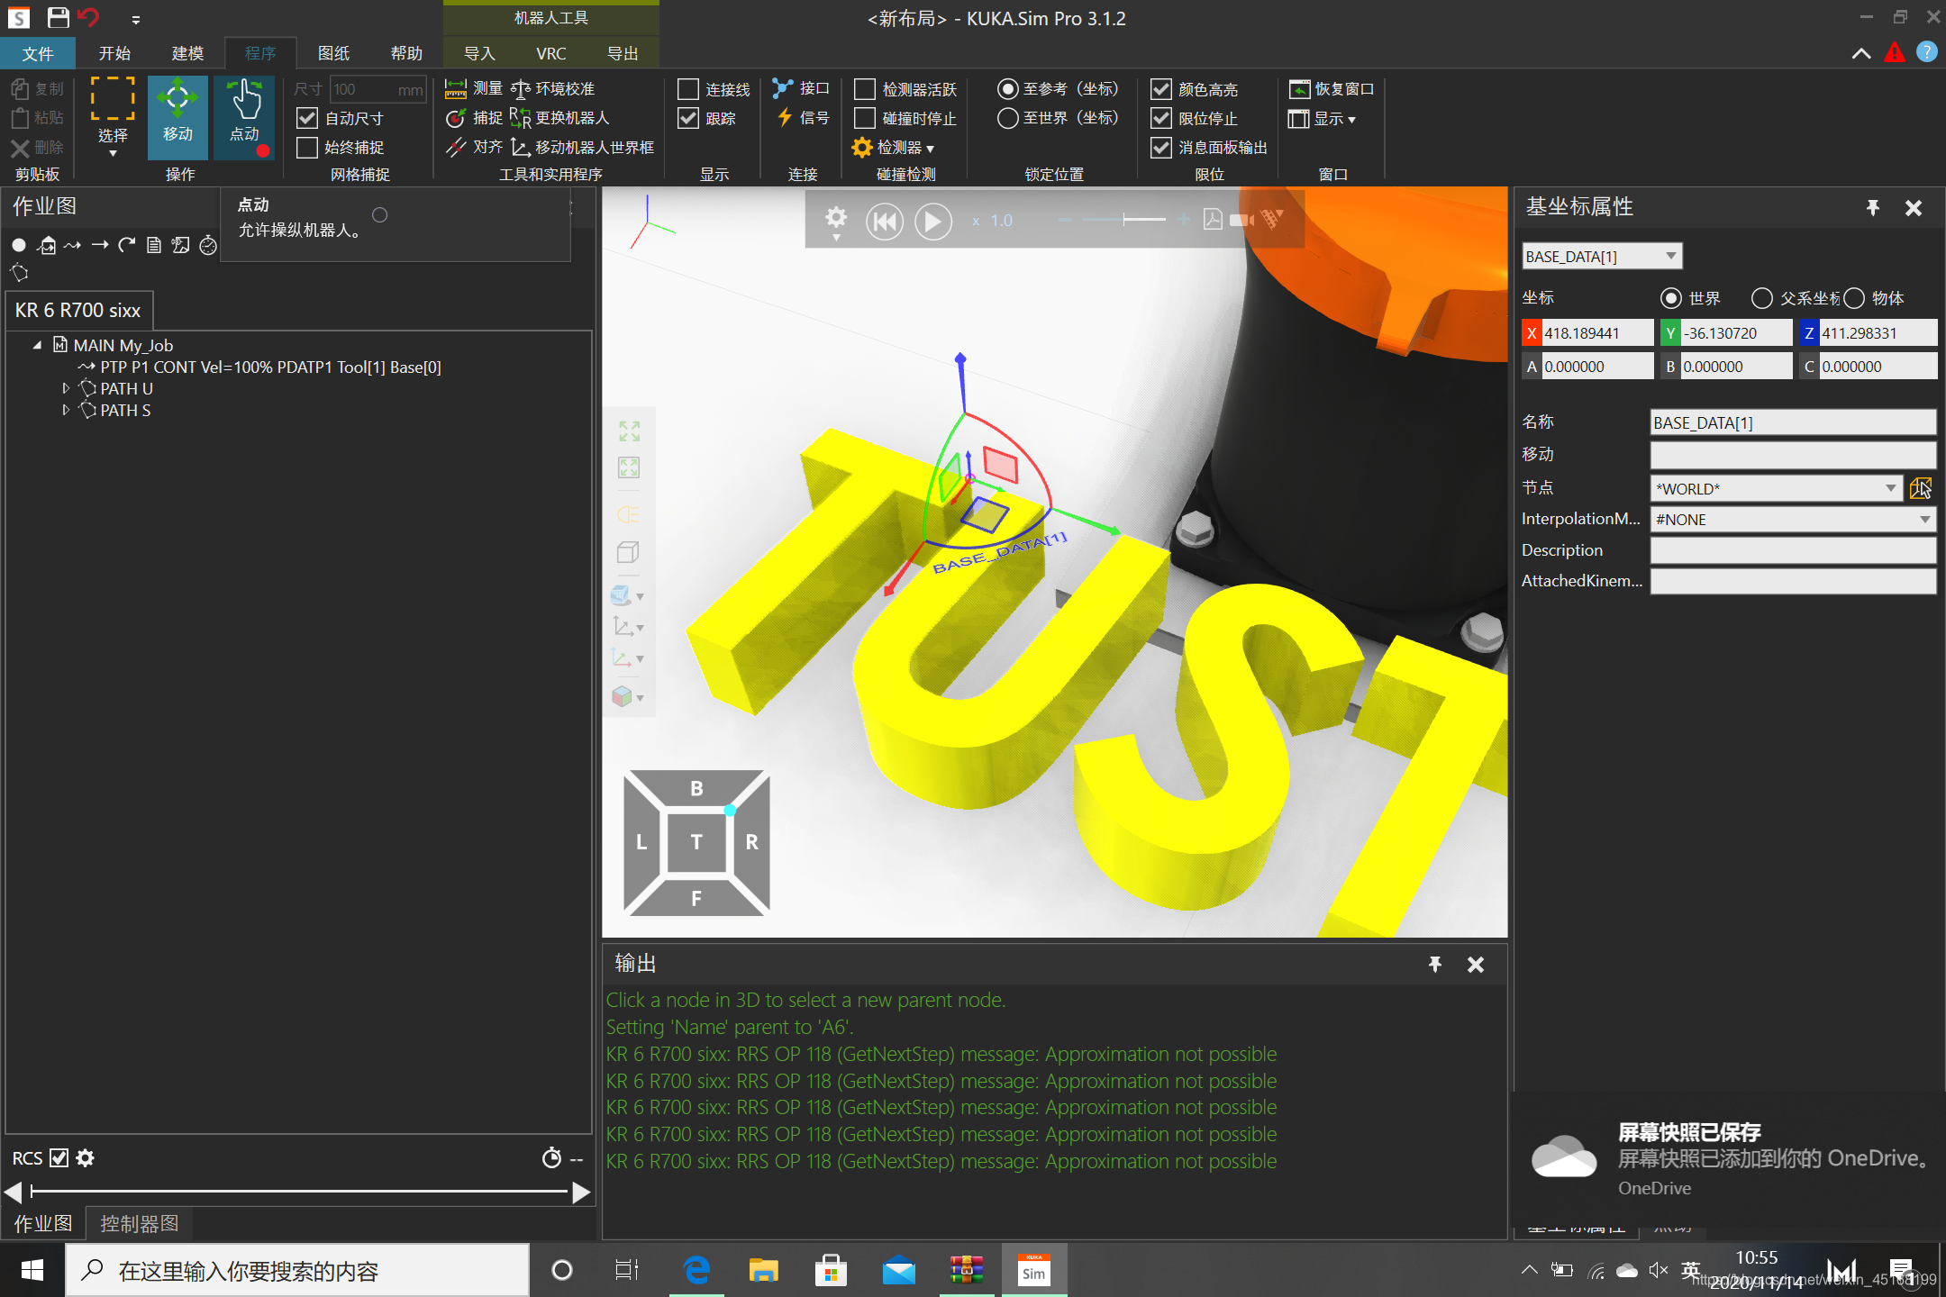The width and height of the screenshot is (1946, 1297).
Task: Click the X coordinate value field
Action: click(1596, 333)
